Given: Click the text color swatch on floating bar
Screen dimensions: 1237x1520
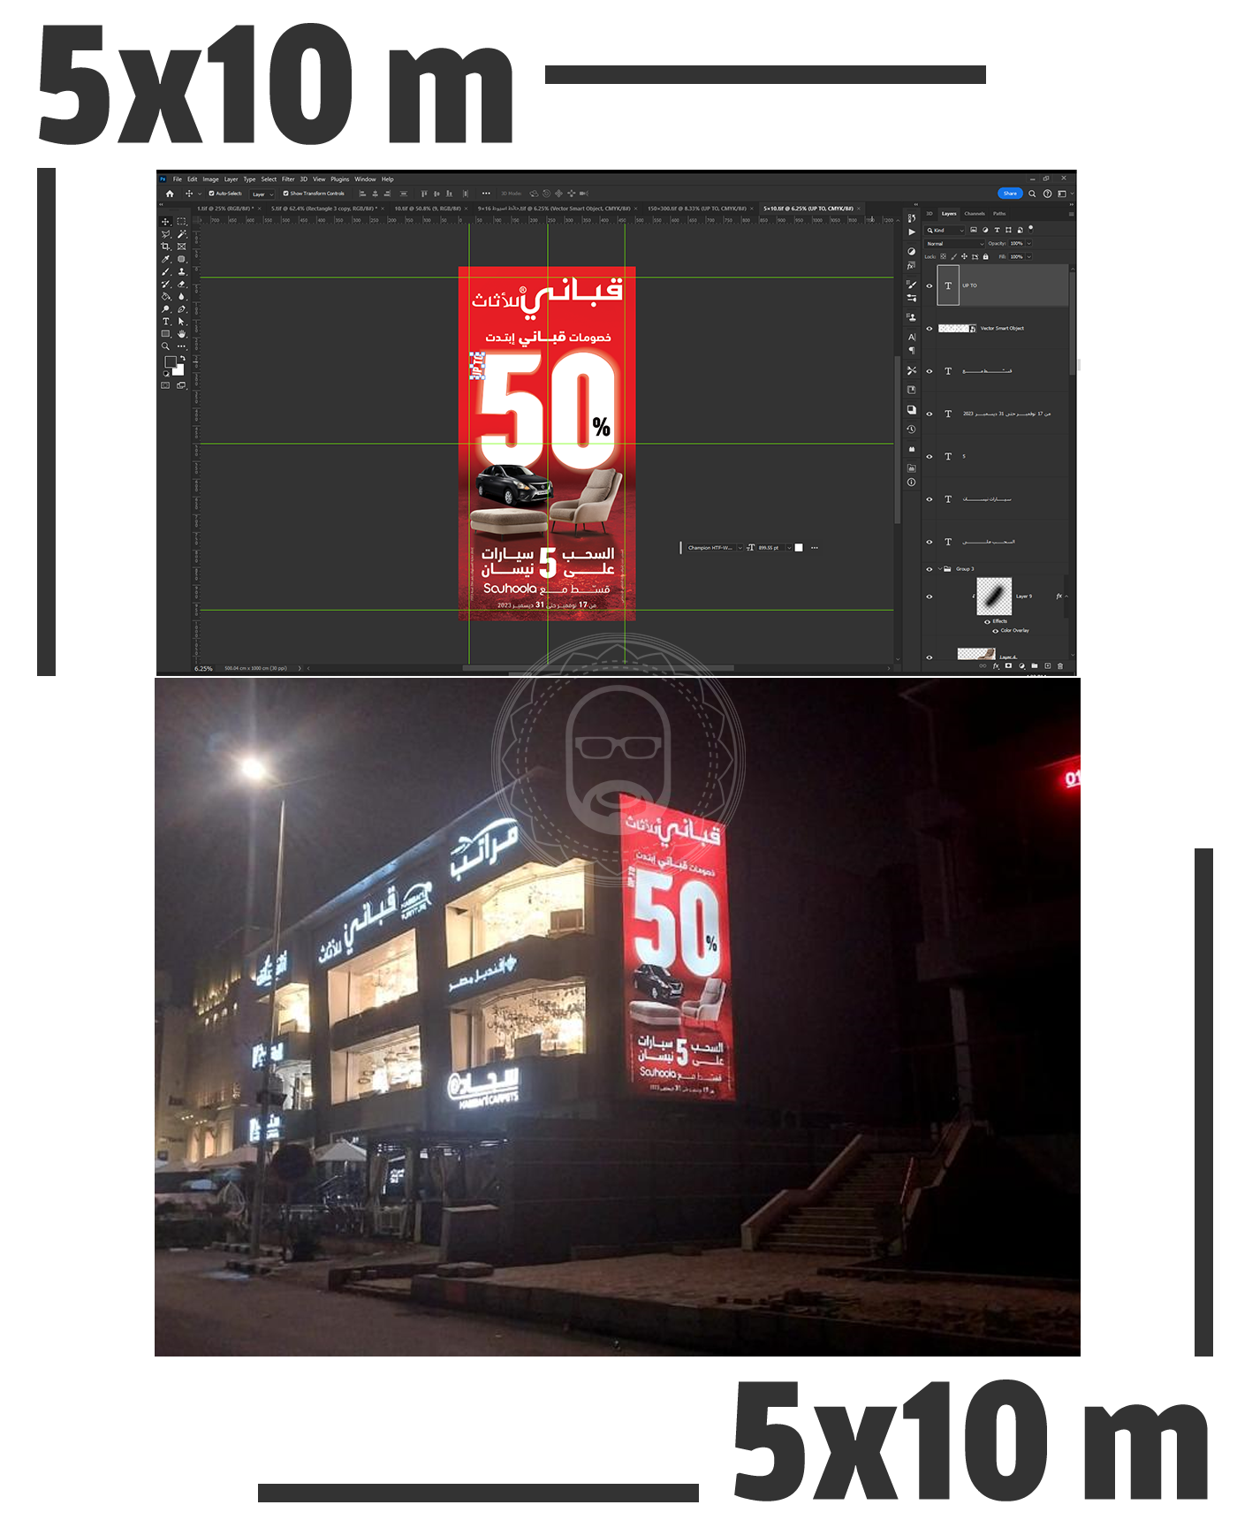Looking at the screenshot, I should 799,548.
